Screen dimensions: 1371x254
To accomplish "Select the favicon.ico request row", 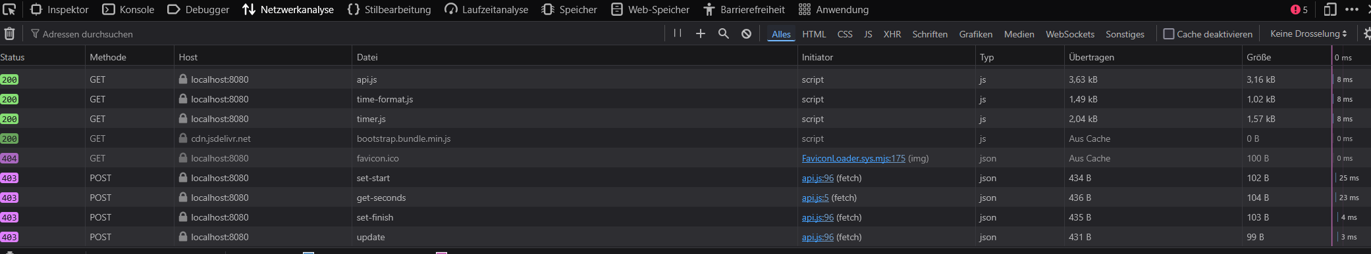I will tap(685, 158).
